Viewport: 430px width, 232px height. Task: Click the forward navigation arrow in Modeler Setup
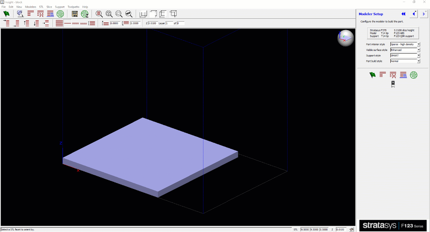(424, 14)
